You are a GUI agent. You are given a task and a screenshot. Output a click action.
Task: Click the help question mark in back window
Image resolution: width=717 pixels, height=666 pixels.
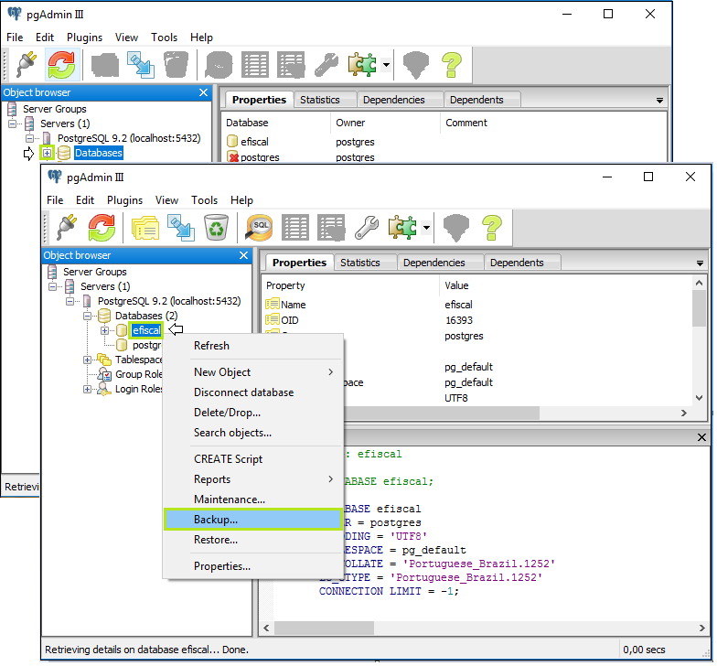pyautogui.click(x=452, y=64)
